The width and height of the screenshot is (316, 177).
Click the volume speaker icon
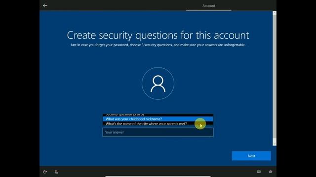click(271, 172)
